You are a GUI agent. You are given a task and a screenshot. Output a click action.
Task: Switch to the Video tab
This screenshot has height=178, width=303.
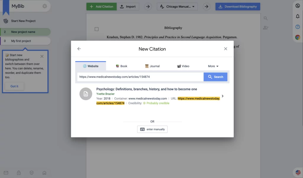tap(183, 66)
